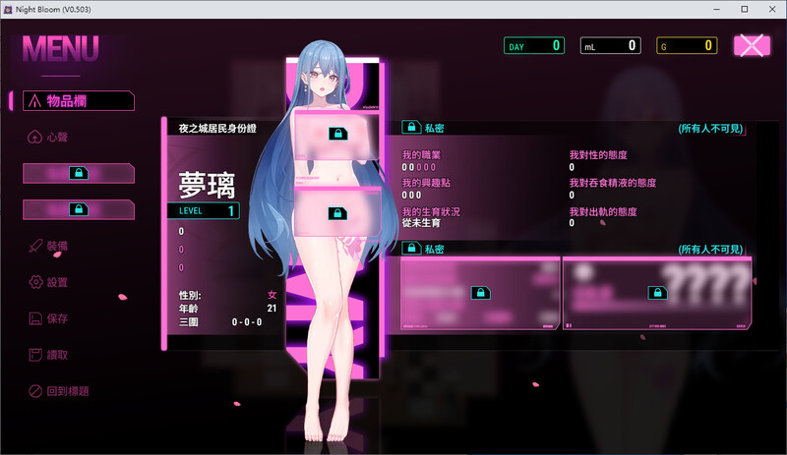Minimize the Night Bloom window
The width and height of the screenshot is (787, 455).
(717, 9)
